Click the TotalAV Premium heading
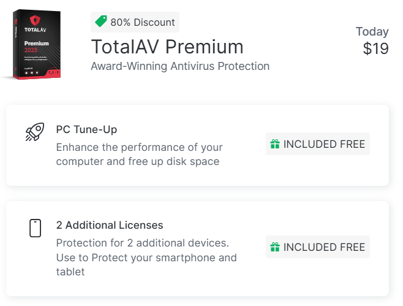This screenshot has width=403, height=306. coord(167,47)
